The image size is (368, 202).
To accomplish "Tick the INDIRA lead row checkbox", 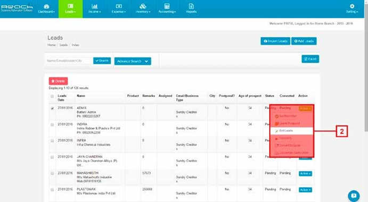I will tap(52, 125).
